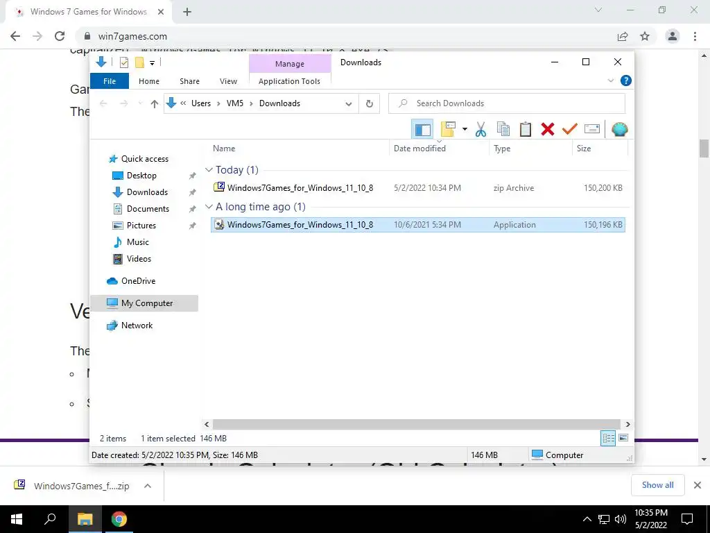This screenshot has height=533, width=710.
Task: Click the New folder icon in toolbar
Action: pos(448,129)
